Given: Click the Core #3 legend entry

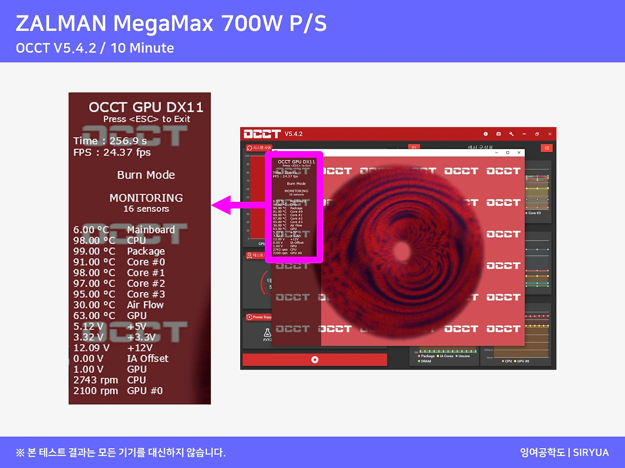Looking at the screenshot, I should pyautogui.click(x=533, y=213).
